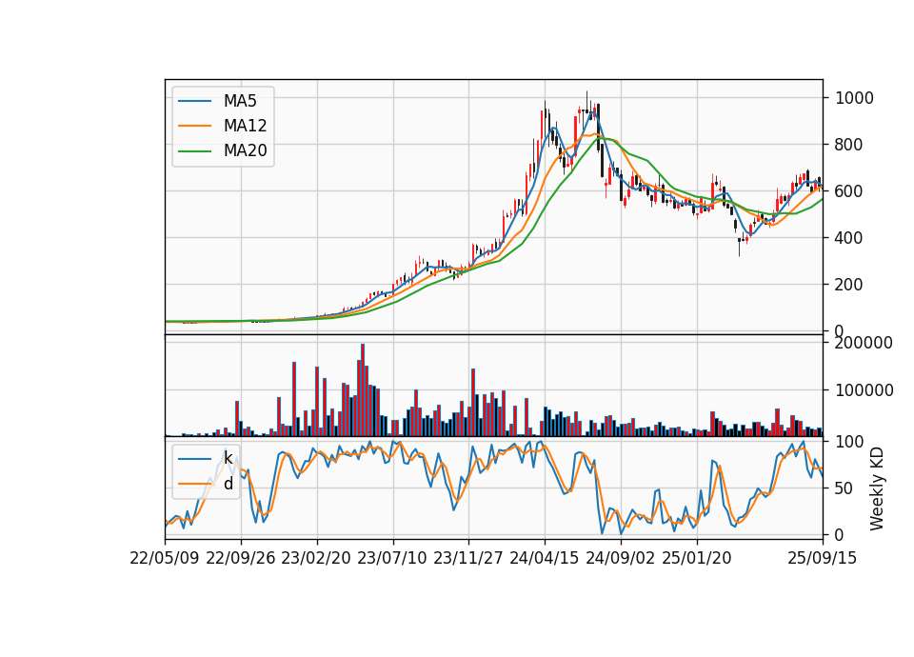Click the 23/11/27 date tick label
This screenshot has width=914, height=657.
coord(468,558)
